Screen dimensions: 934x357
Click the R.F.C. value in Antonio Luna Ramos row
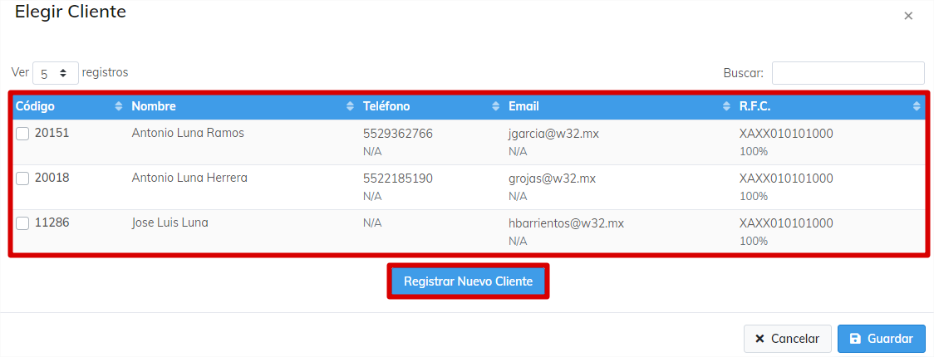[x=786, y=134]
